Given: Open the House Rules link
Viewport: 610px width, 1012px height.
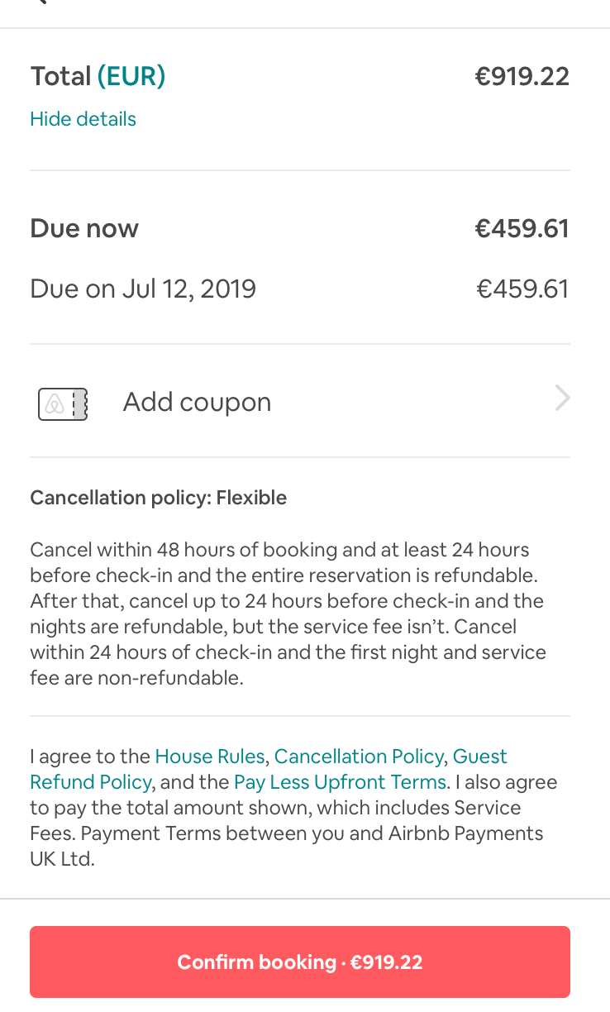Looking at the screenshot, I should (210, 757).
